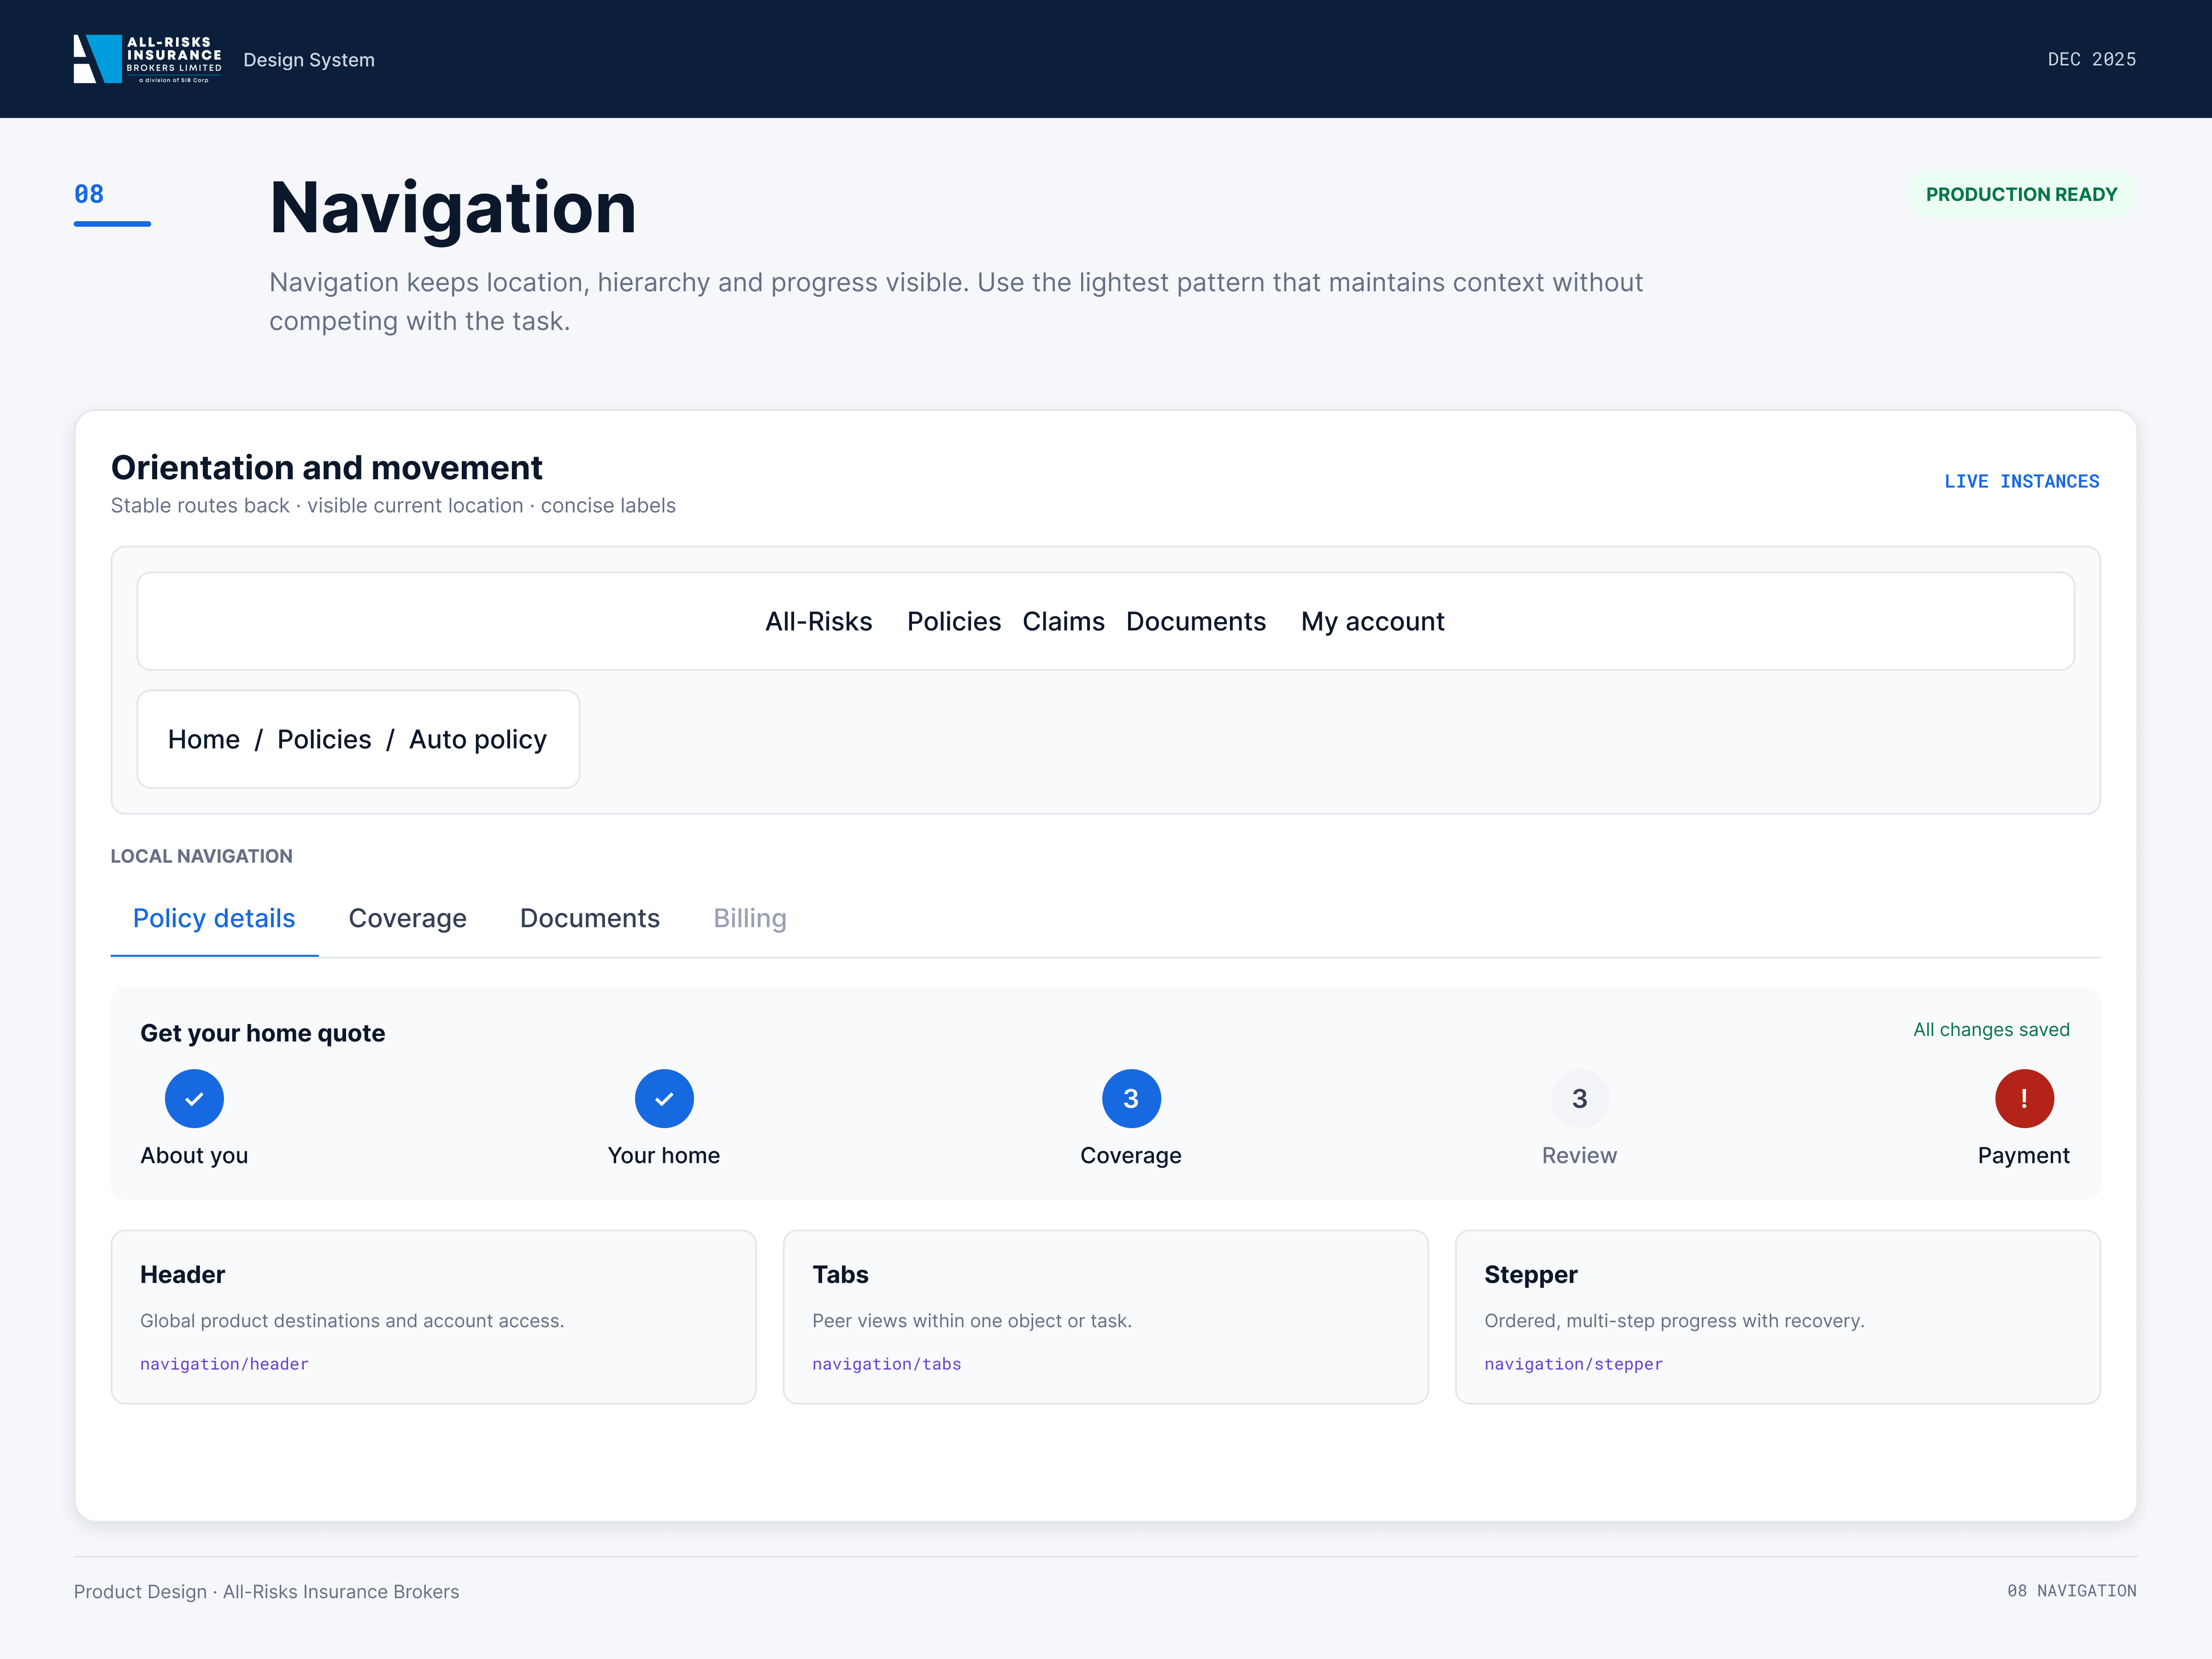Click the navigation/header code token
This screenshot has width=2212, height=1659.
coord(224,1364)
